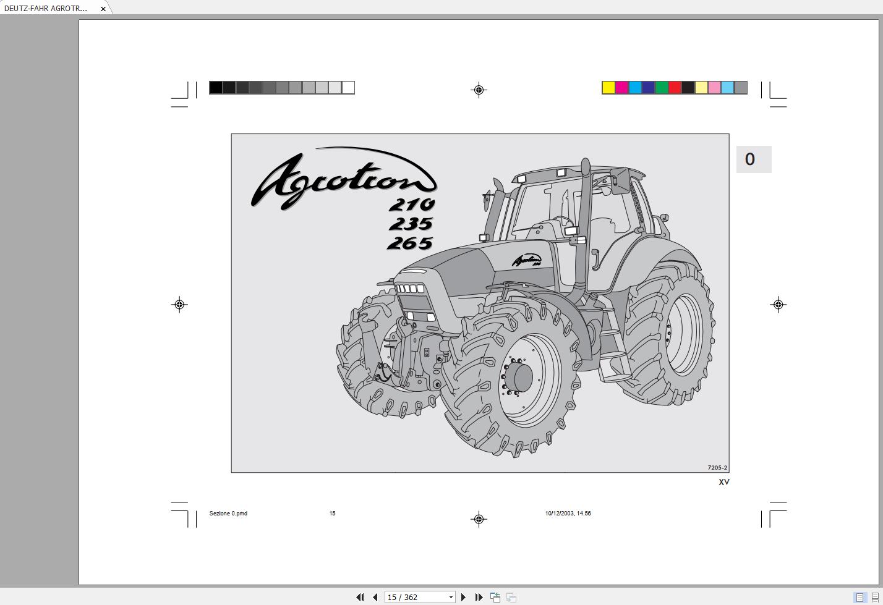Jump to the last page
883x605 pixels.
(x=479, y=597)
